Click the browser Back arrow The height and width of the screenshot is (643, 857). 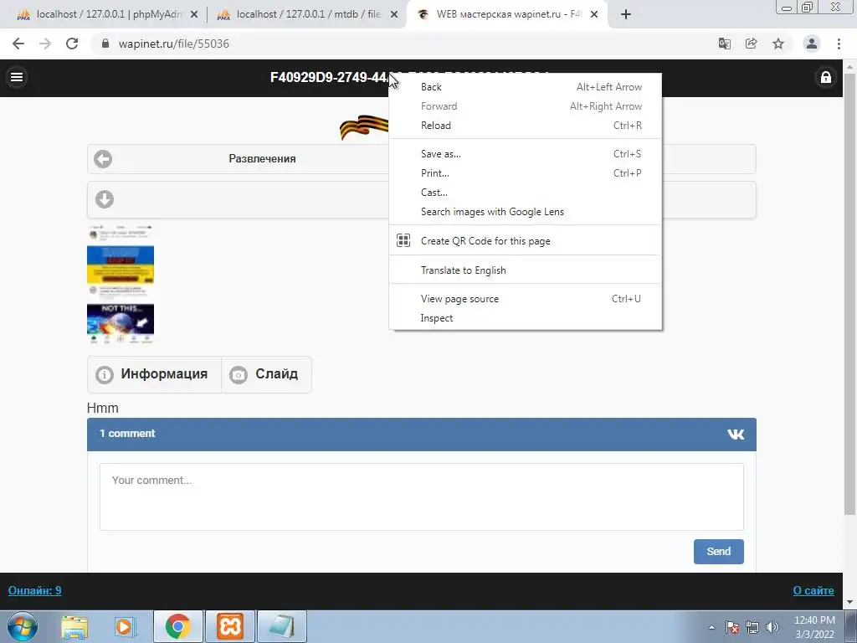[18, 44]
